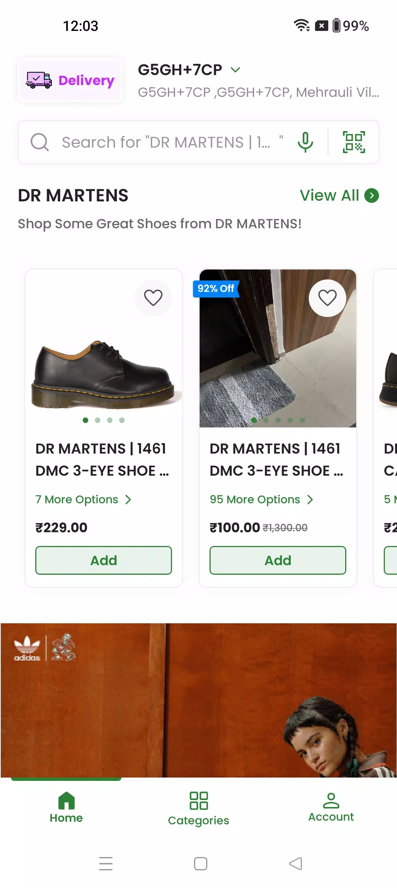Add the ₹229.00 shoe to cart
397x888 pixels.
pyautogui.click(x=104, y=560)
